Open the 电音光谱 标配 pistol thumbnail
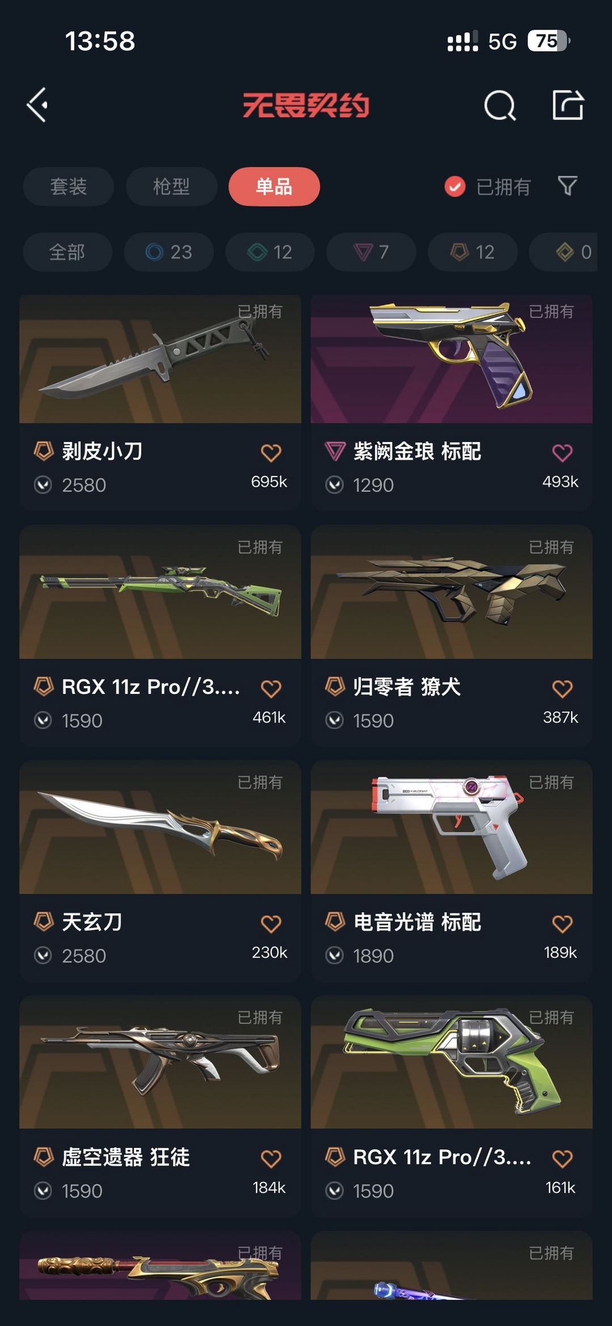The height and width of the screenshot is (1326, 612). point(452,827)
